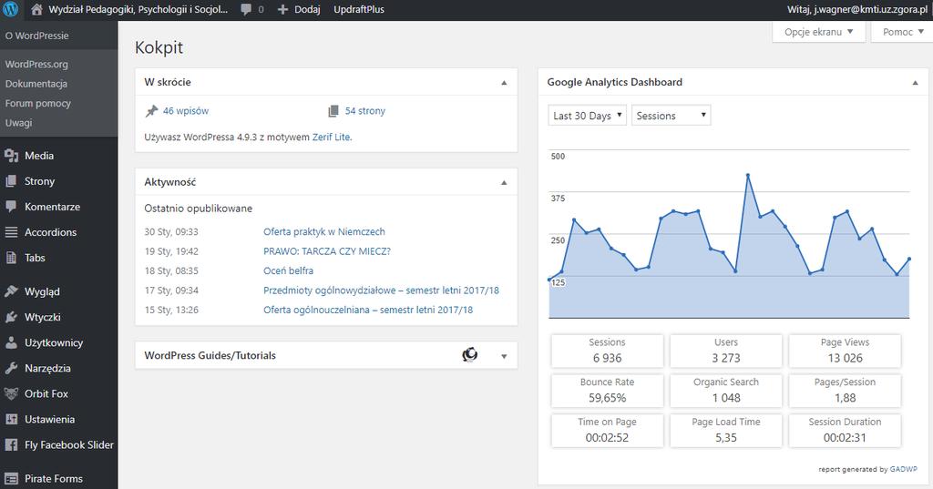Open post Oferta praktyk w Niemczech
The height and width of the screenshot is (489, 933).
tap(324, 232)
